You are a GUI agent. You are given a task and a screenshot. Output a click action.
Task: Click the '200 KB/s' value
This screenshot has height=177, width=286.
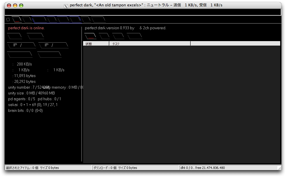[x=24, y=64]
